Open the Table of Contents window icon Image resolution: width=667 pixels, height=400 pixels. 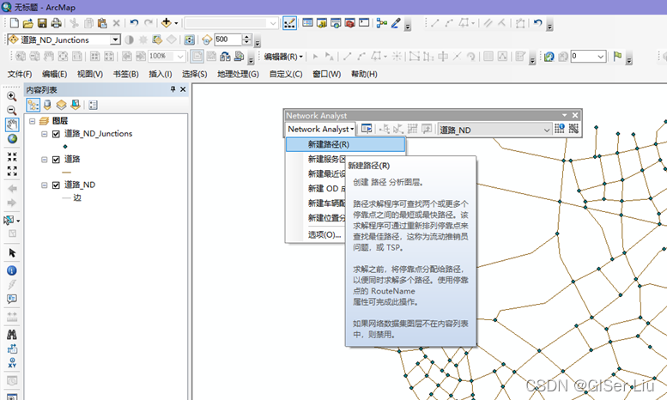tap(307, 23)
